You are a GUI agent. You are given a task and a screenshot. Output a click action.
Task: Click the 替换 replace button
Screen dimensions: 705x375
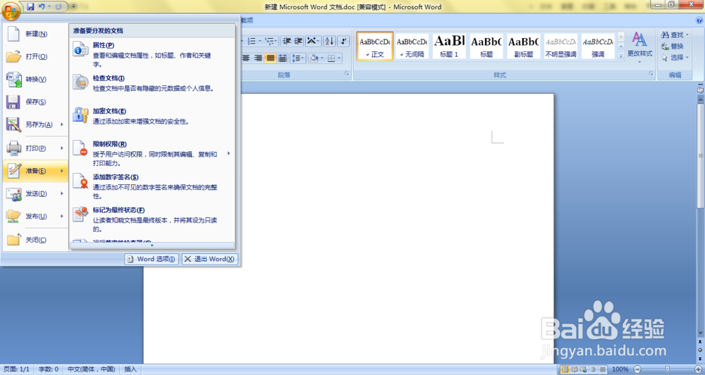click(x=673, y=46)
